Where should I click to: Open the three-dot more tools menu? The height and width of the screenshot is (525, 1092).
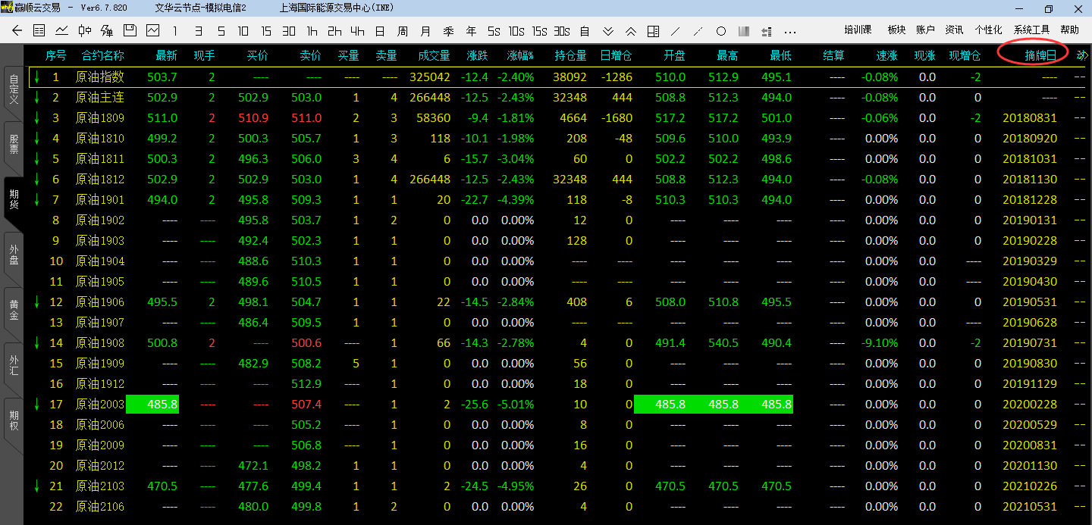click(x=790, y=31)
